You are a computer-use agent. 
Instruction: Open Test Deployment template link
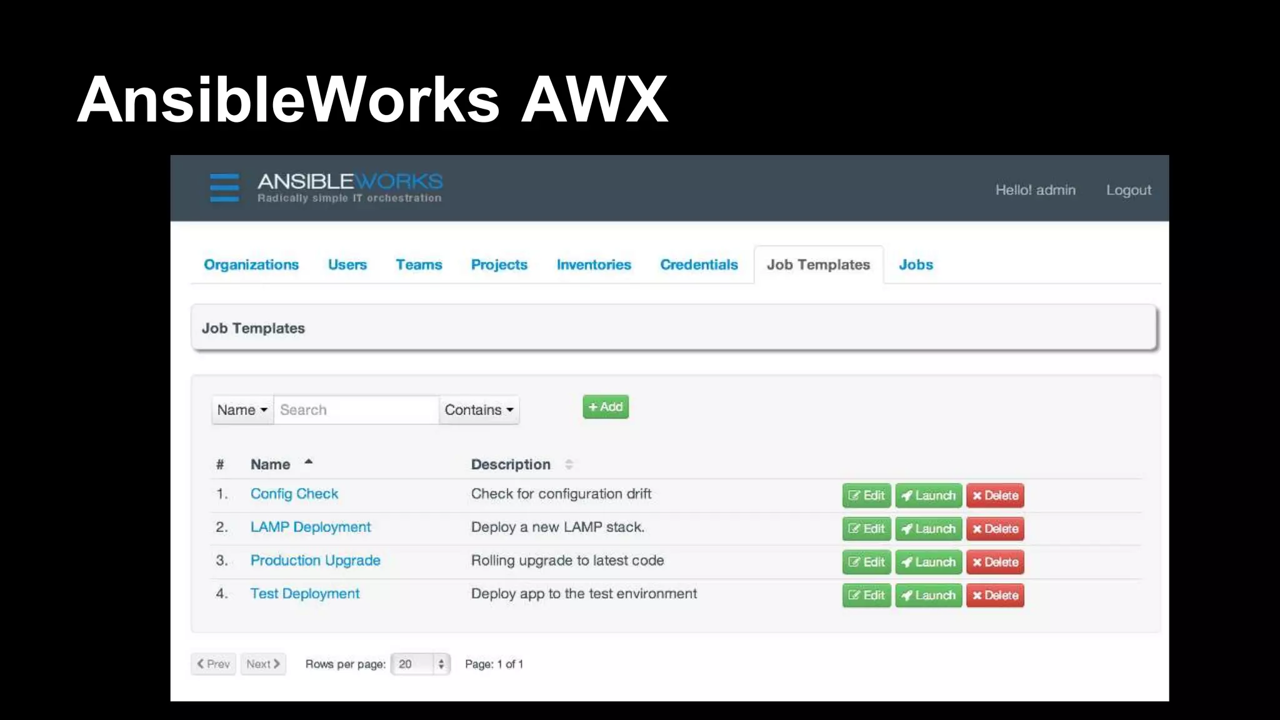point(305,593)
